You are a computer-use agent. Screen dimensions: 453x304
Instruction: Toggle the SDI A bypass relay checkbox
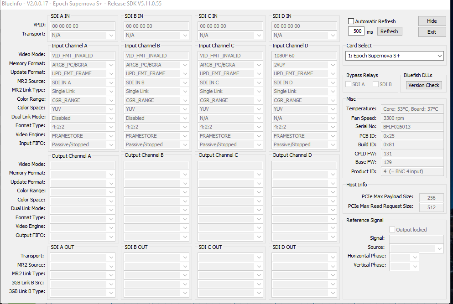[x=349, y=84]
